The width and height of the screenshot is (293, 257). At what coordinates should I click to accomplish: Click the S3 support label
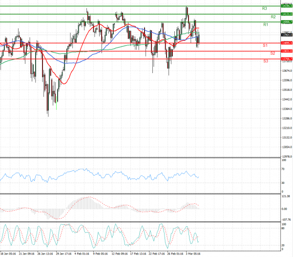pos(266,61)
